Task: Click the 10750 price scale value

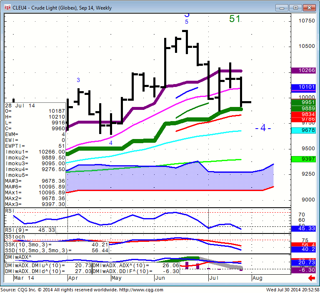Action: tap(307, 21)
